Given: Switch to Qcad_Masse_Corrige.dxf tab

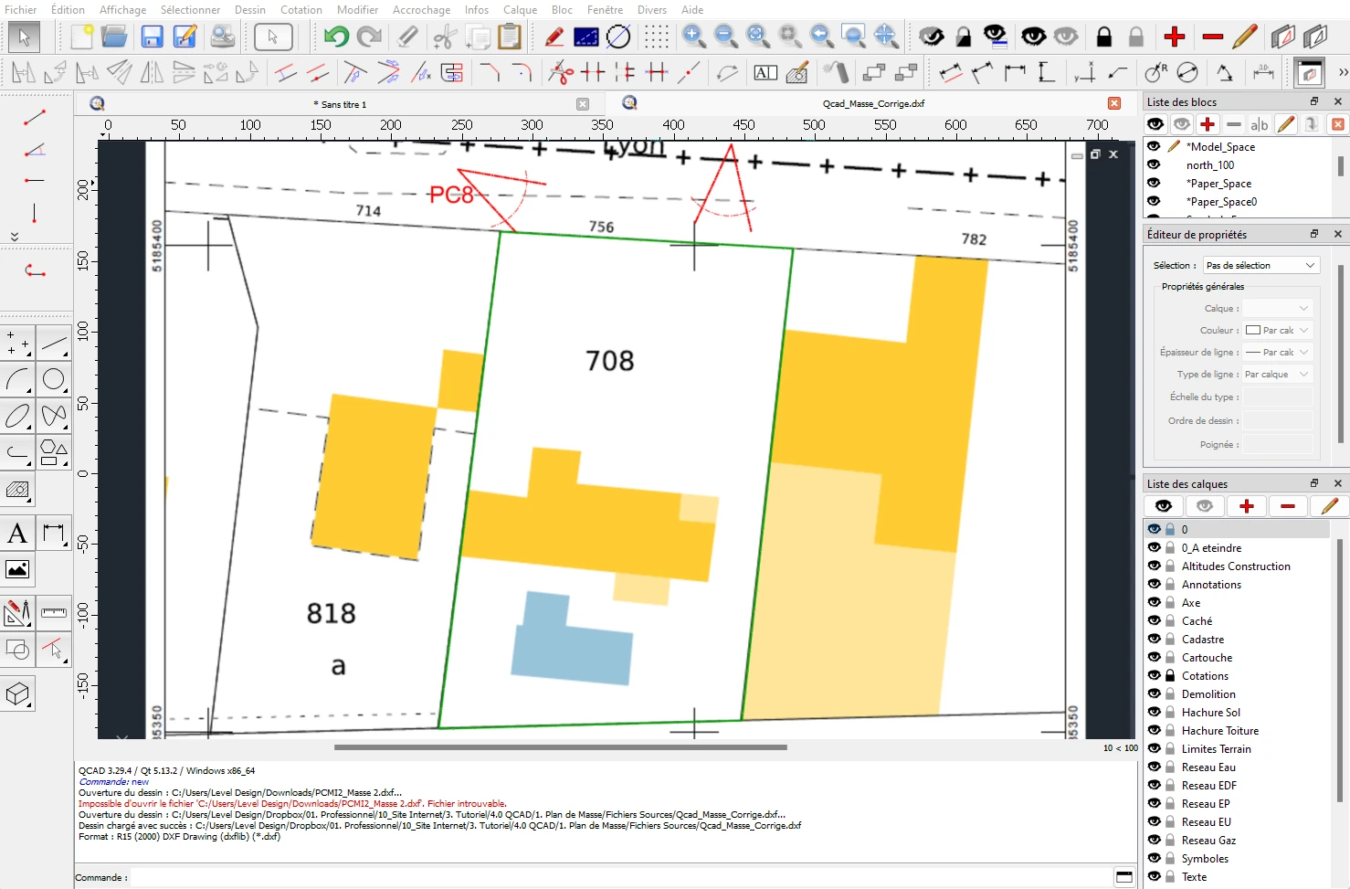Looking at the screenshot, I should (873, 103).
